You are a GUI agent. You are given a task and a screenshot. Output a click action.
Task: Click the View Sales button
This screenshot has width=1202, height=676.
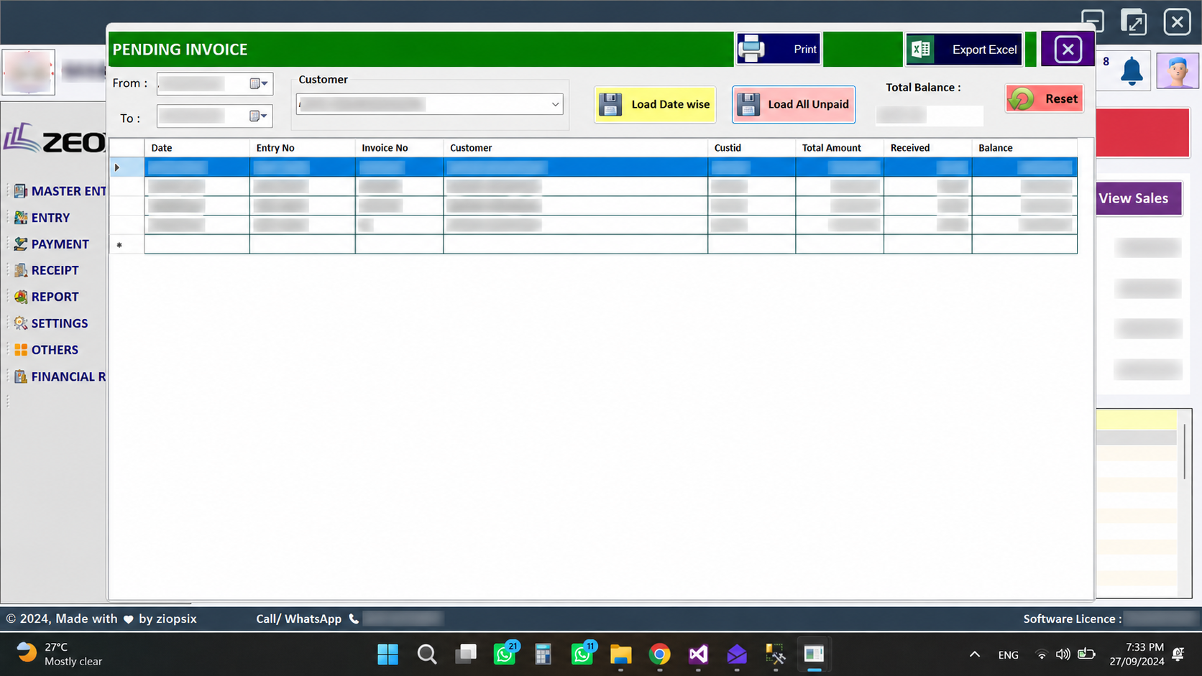[x=1139, y=198]
